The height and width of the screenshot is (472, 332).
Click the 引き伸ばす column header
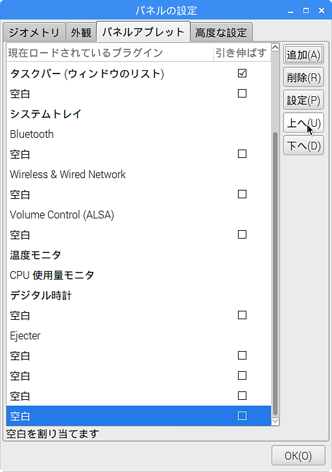coord(242,53)
